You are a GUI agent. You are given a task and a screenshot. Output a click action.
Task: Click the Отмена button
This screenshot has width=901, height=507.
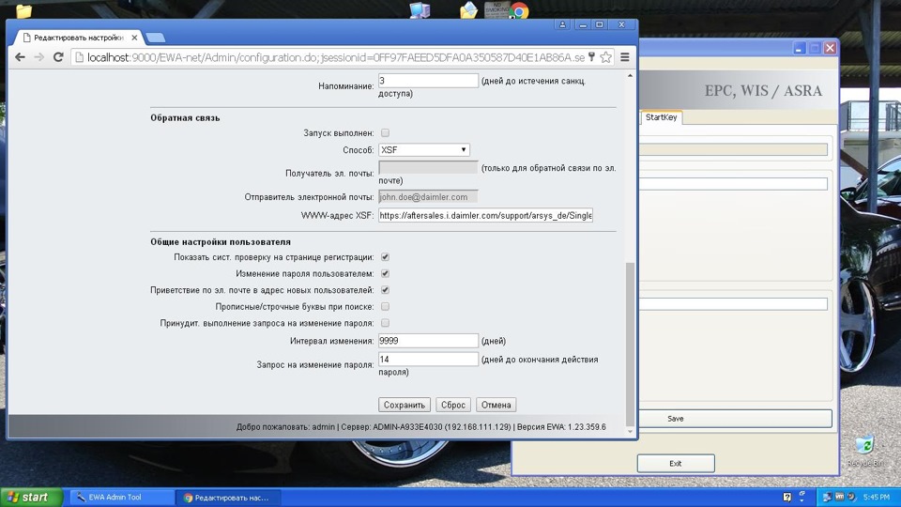(496, 405)
